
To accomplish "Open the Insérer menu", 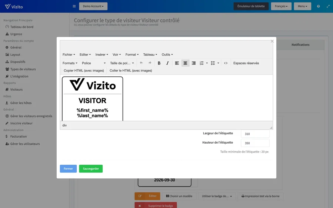I will point(101,54).
